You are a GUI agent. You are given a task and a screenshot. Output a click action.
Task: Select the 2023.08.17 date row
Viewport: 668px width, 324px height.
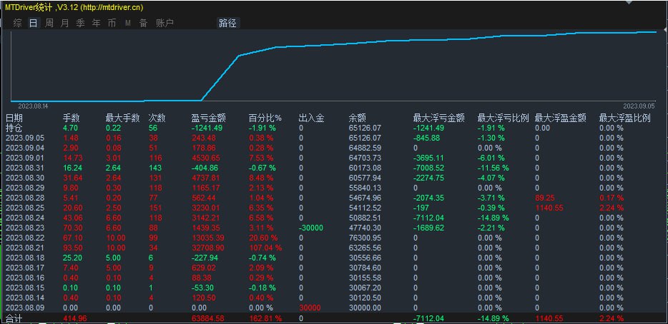(x=24, y=268)
